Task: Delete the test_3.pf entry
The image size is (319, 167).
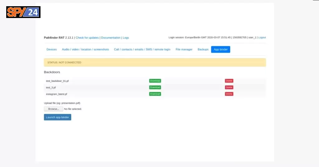Action: (x=229, y=87)
